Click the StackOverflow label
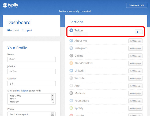Viewport: 150px width, 116px height. pyautogui.click(x=84, y=63)
